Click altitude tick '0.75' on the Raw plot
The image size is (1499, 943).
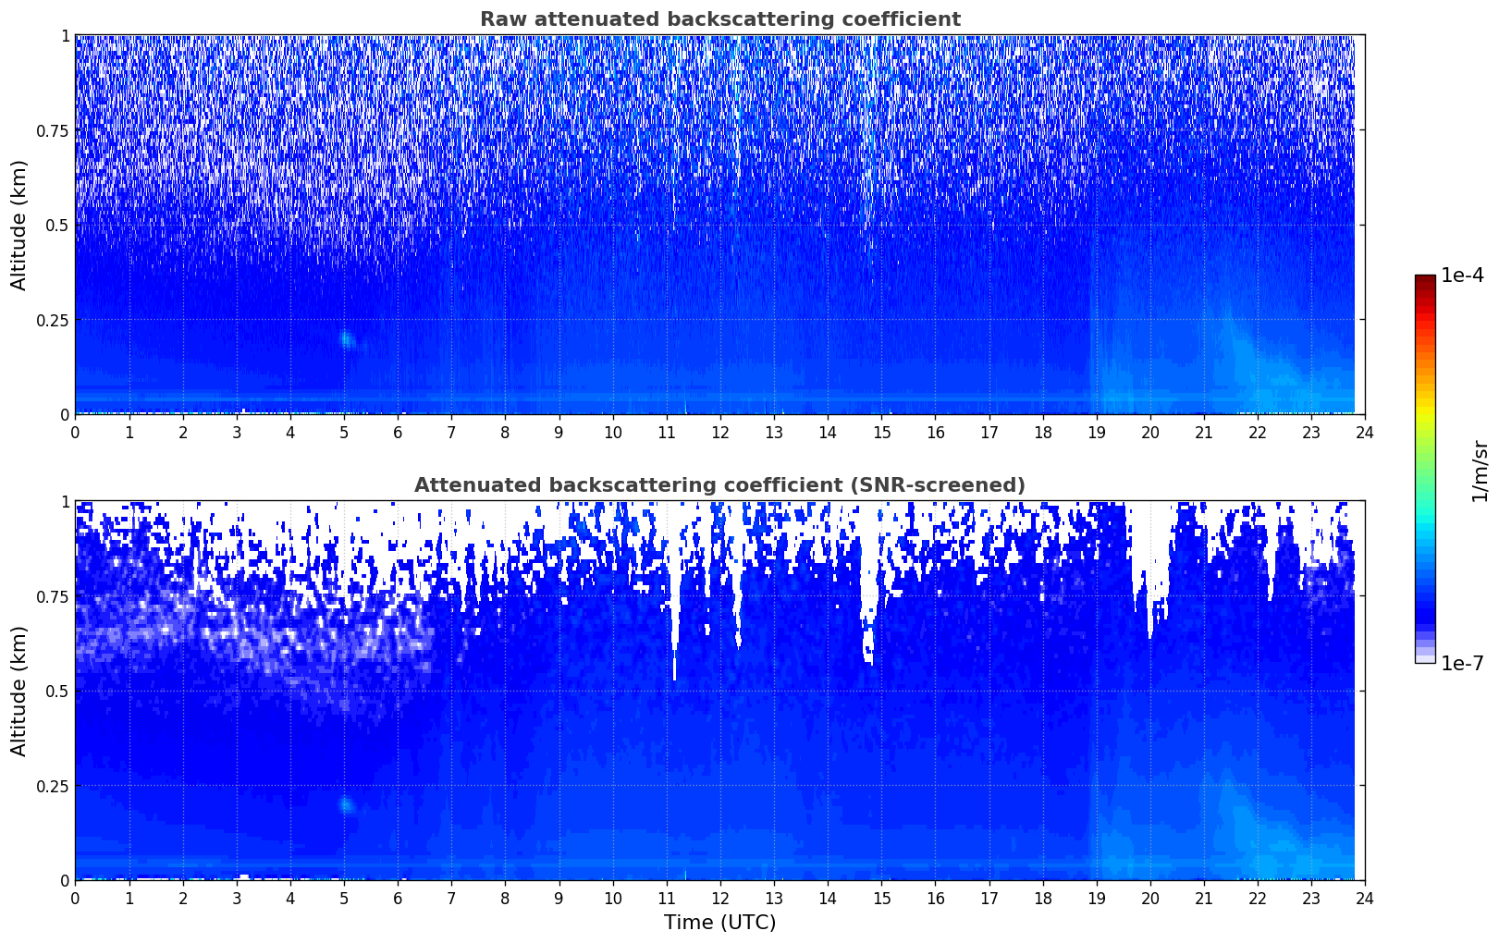[x=53, y=130]
